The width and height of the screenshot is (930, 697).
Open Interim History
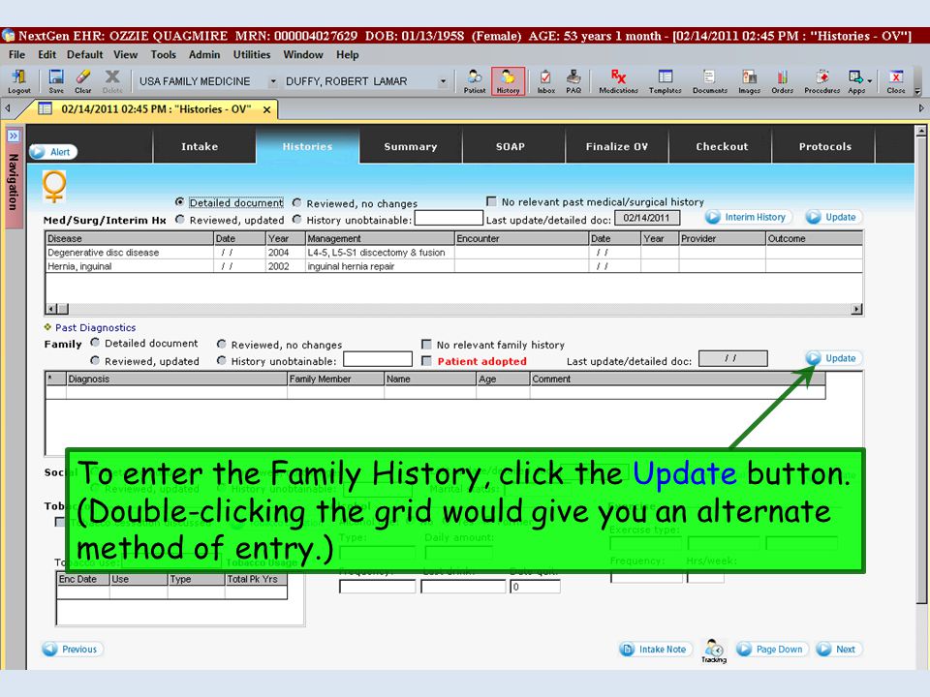click(x=747, y=217)
